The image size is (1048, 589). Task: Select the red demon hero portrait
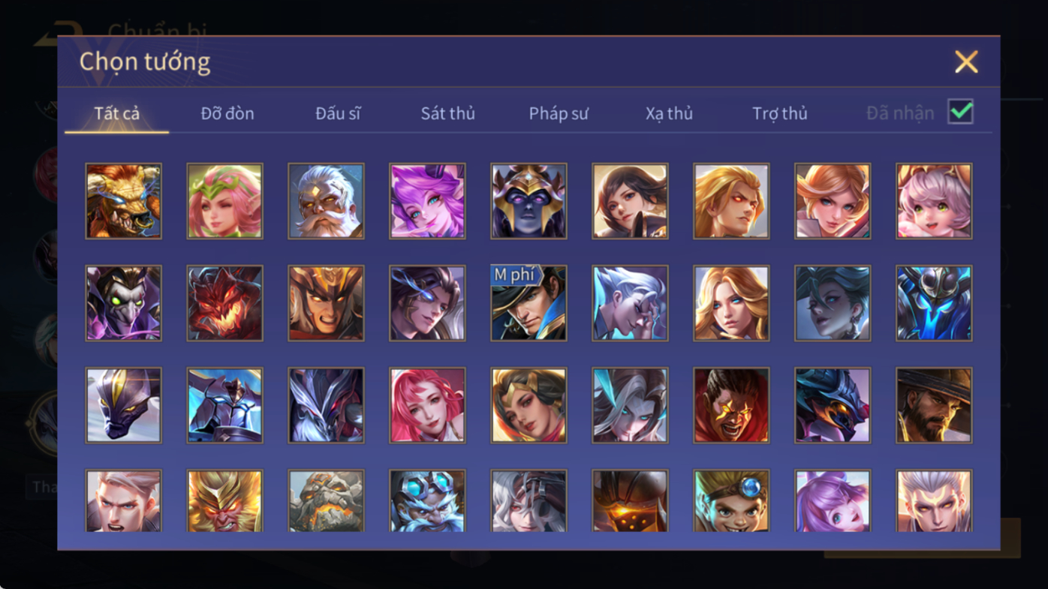click(224, 303)
